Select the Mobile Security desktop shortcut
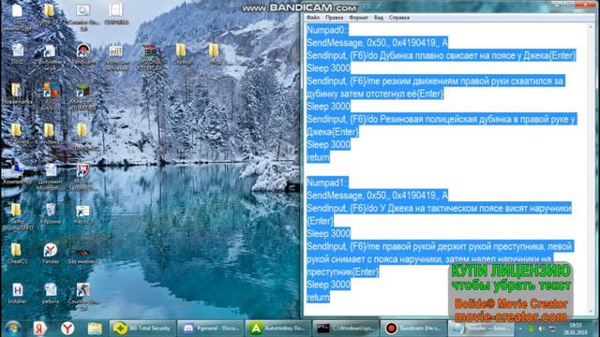This screenshot has height=337, width=600. pyautogui.click(x=83, y=178)
